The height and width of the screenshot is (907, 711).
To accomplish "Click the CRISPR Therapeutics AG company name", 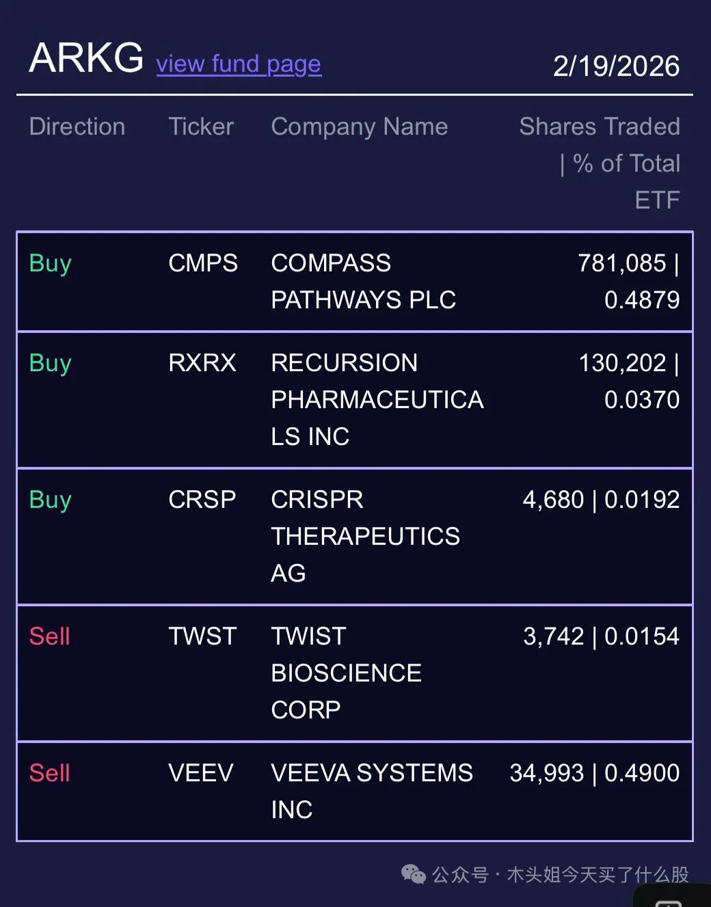I will coord(365,537).
